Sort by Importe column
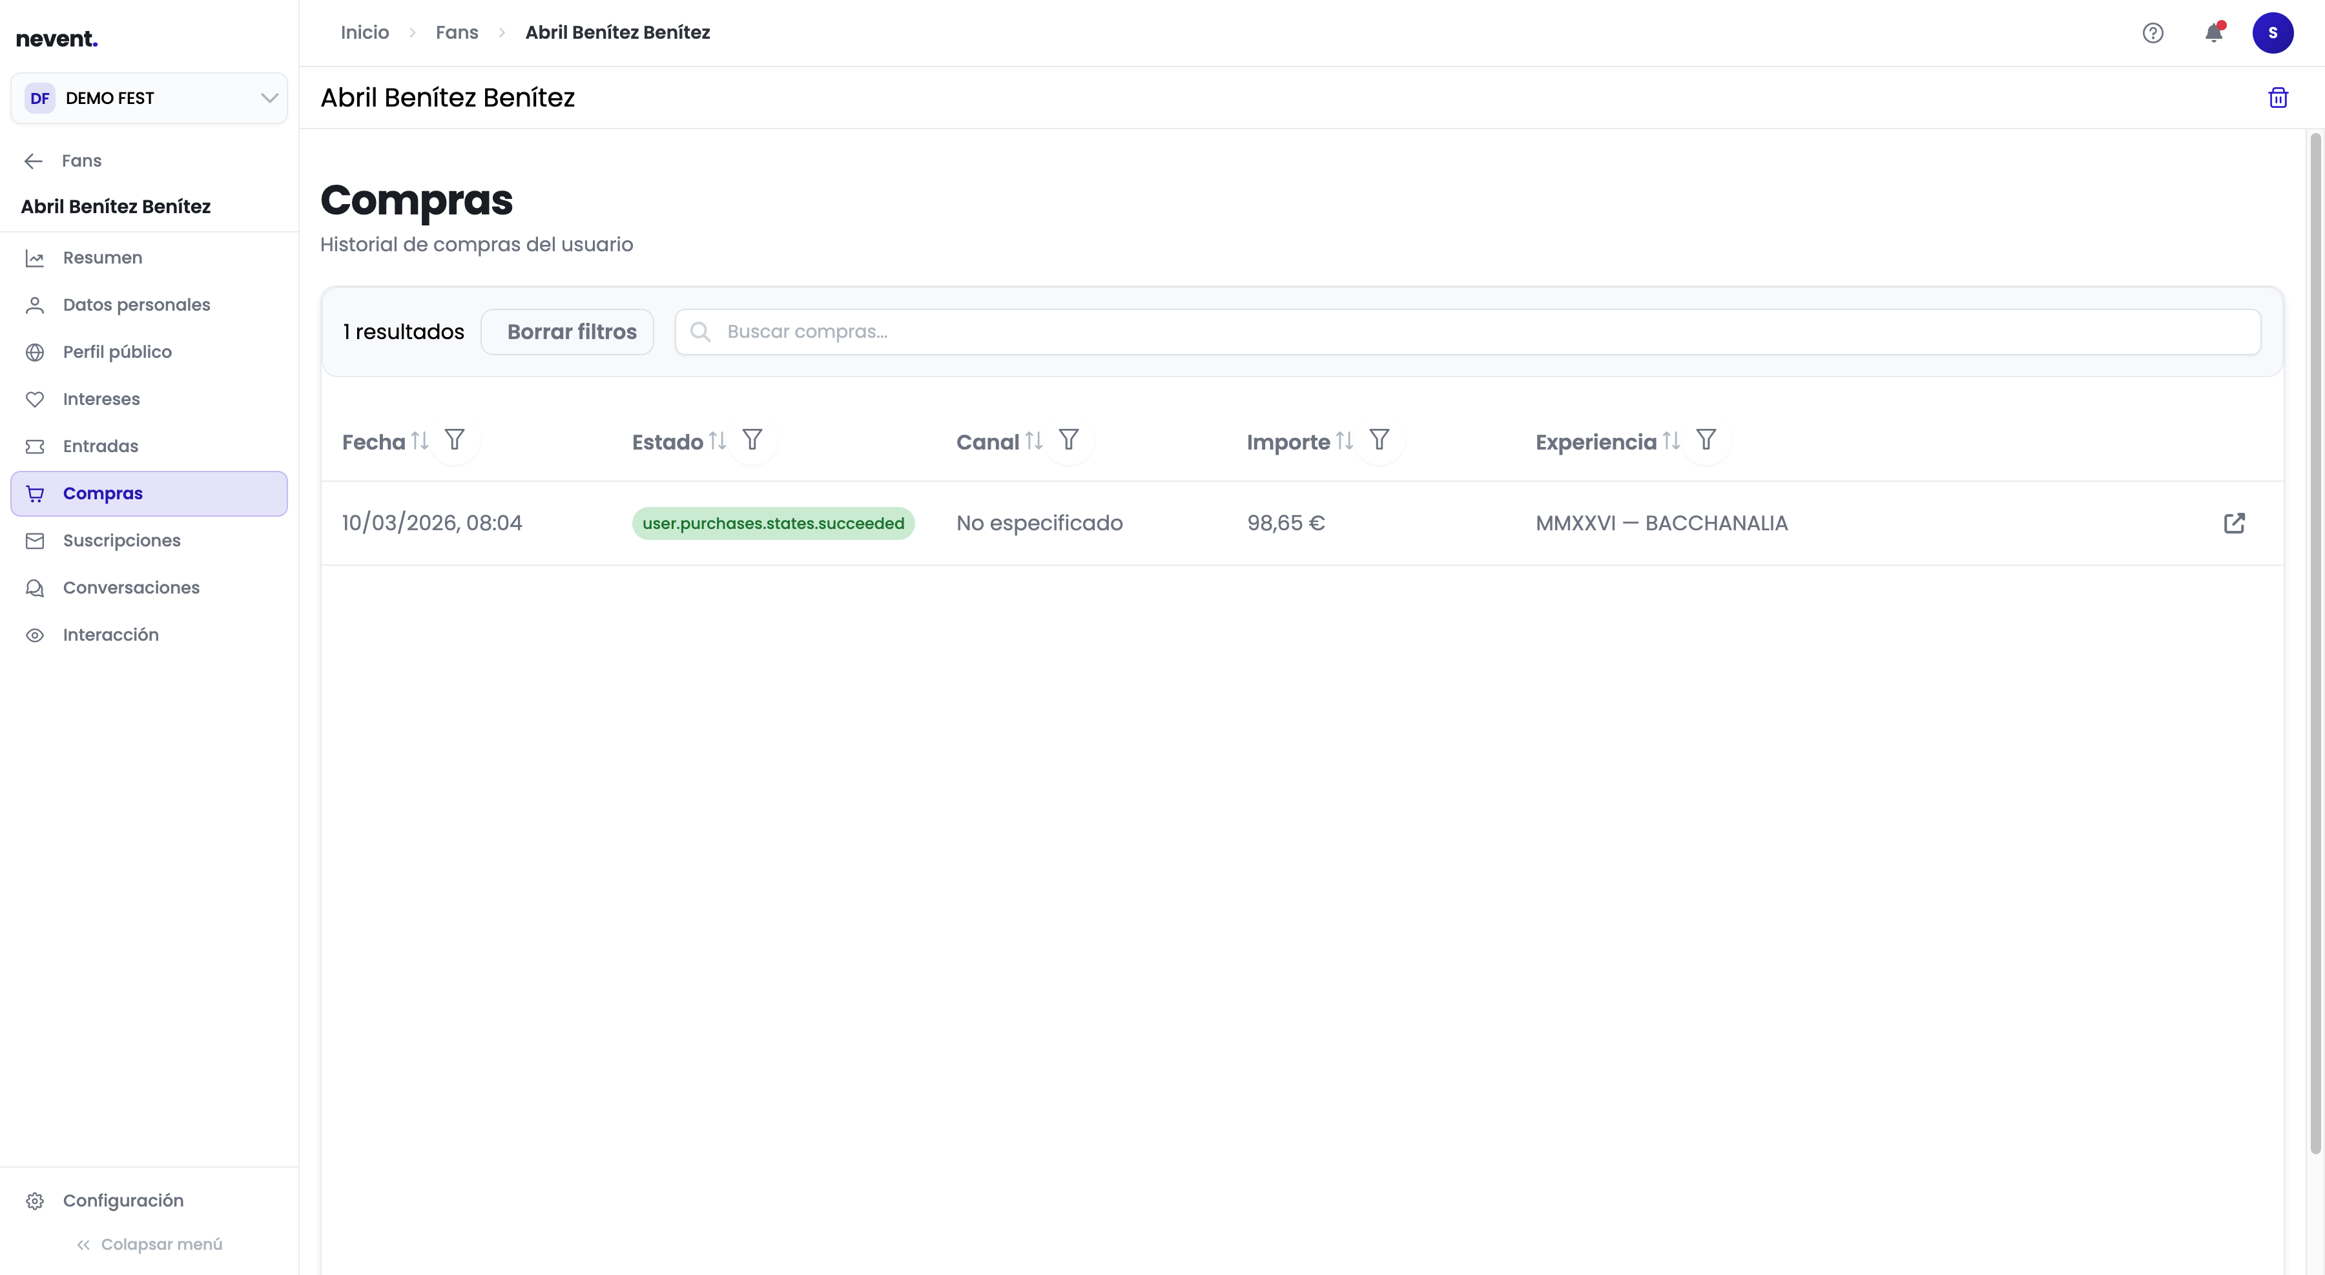This screenshot has width=2325, height=1275. (1345, 441)
